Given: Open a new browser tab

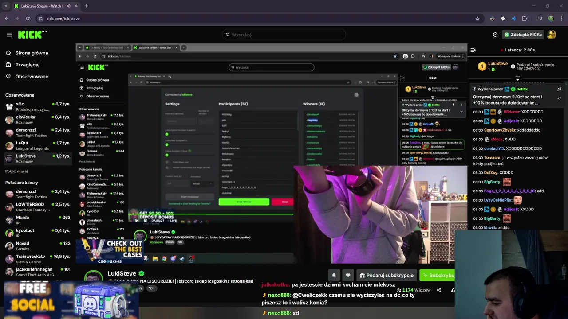Looking at the screenshot, I should (86, 6).
